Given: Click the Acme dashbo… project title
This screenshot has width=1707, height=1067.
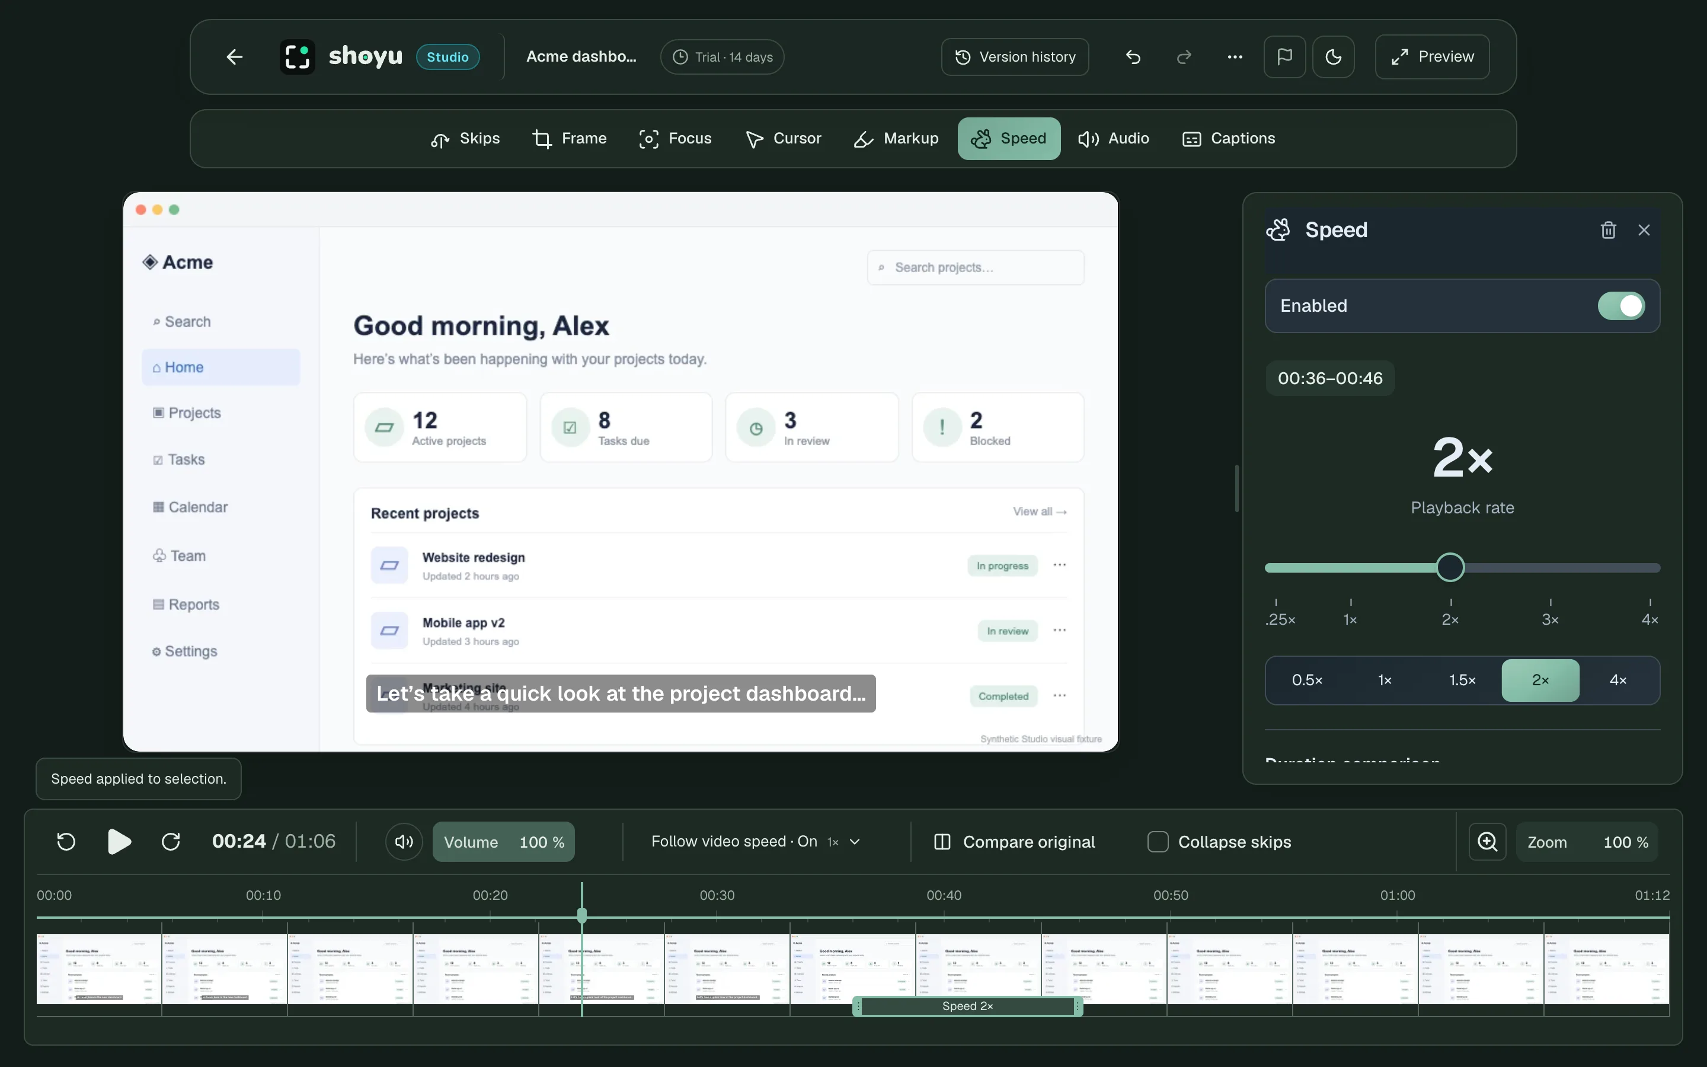Looking at the screenshot, I should (x=581, y=56).
